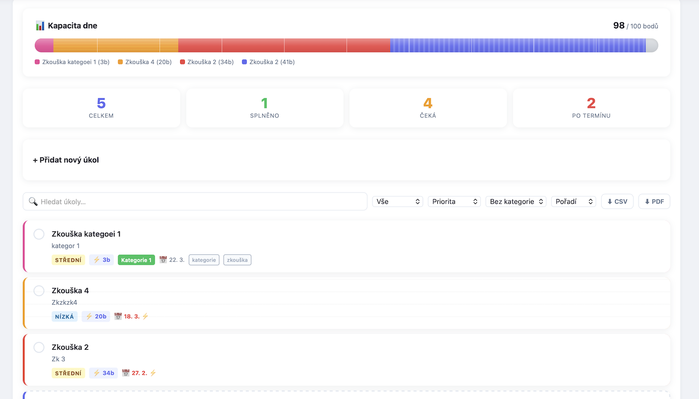
Task: Download tasks using the PDF button
Action: [x=654, y=201]
